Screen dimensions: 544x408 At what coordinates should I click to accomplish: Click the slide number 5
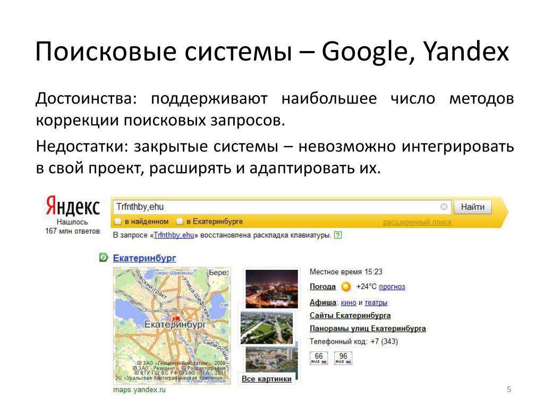(508, 389)
